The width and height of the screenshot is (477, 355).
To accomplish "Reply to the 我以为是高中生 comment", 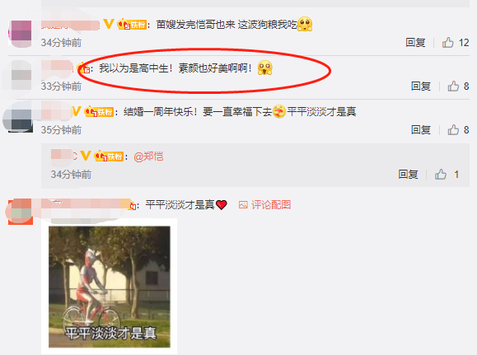I will pyautogui.click(x=421, y=86).
